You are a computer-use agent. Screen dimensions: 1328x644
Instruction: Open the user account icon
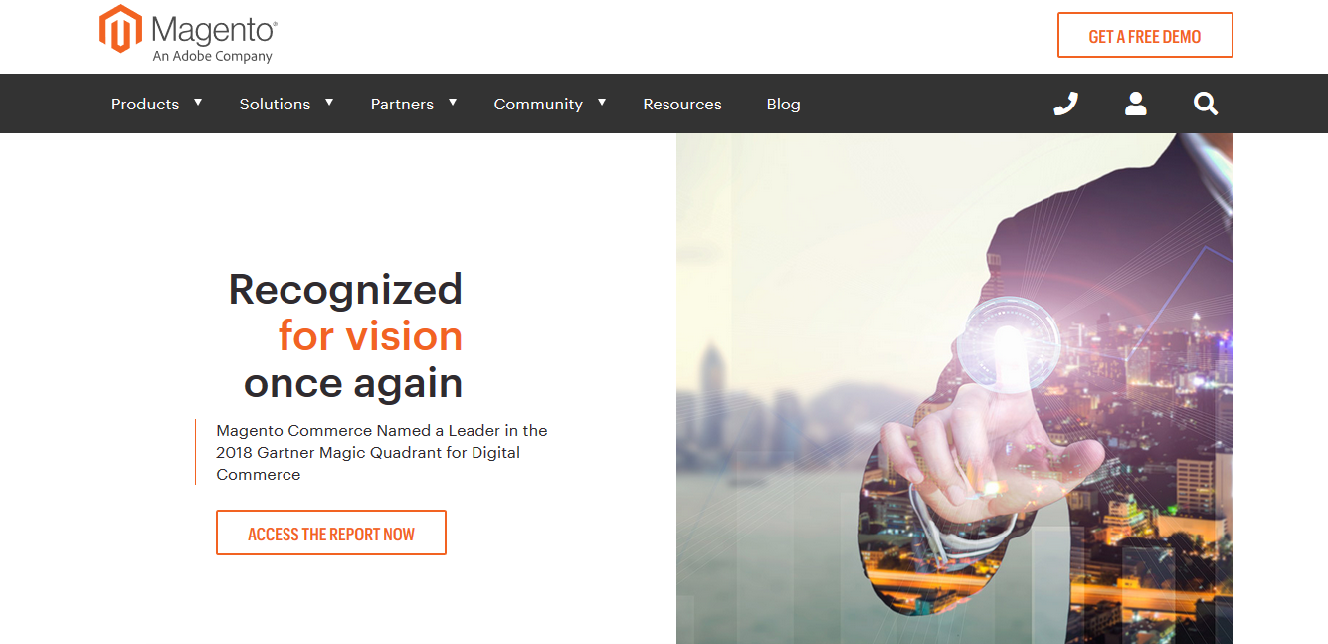[x=1136, y=104]
